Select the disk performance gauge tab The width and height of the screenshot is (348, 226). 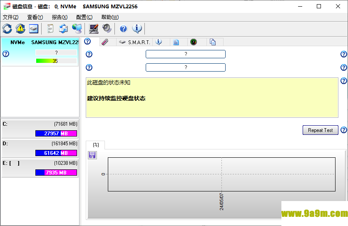(x=194, y=42)
